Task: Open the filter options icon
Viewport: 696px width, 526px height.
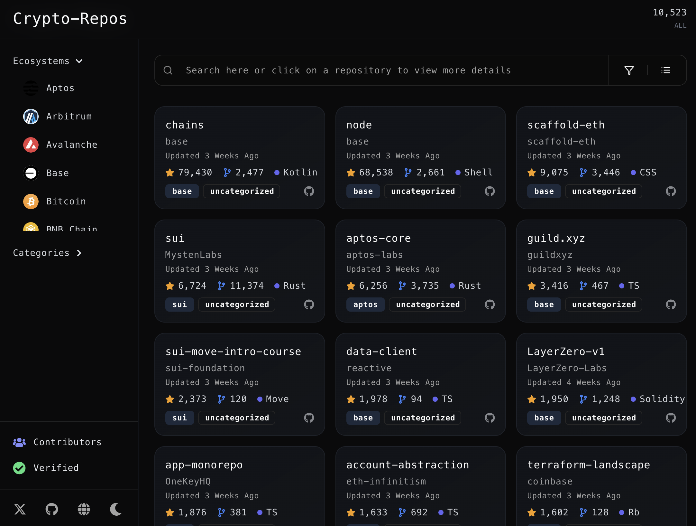Action: (629, 70)
